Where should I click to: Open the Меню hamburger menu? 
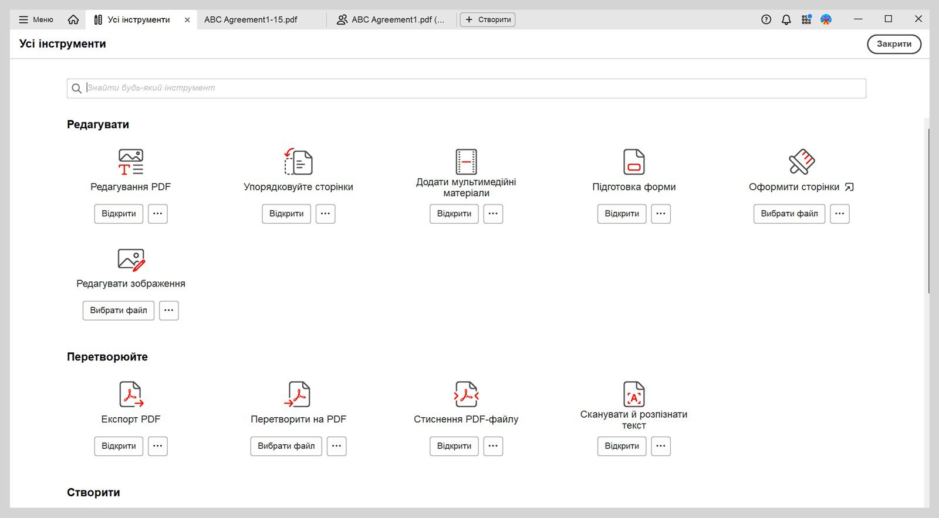point(36,19)
